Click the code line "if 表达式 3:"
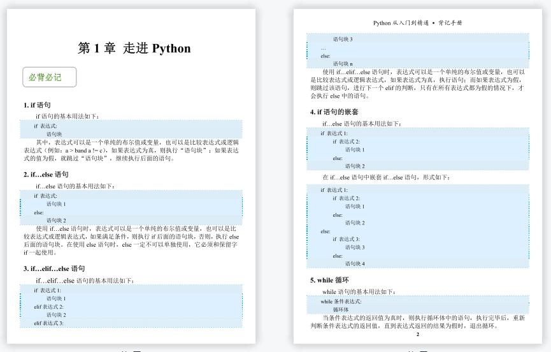Screen dimensions: 551x352 click(x=346, y=239)
